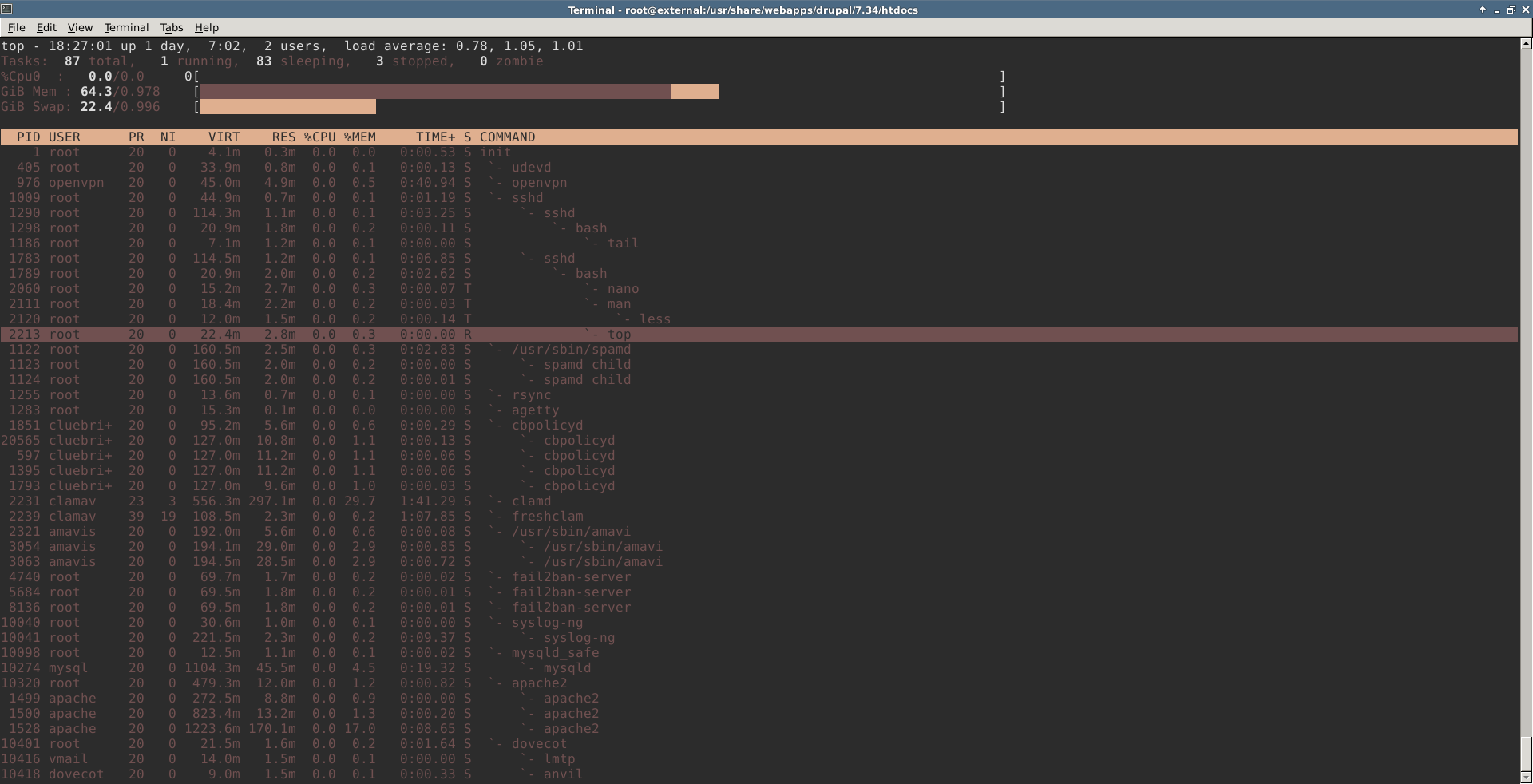The image size is (1533, 784).
Task: Select the tail process row
Action: pos(759,244)
